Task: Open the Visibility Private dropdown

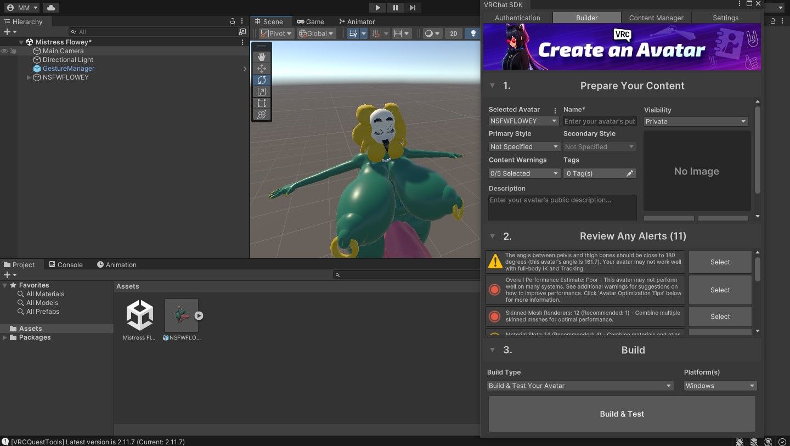Action: 696,121
